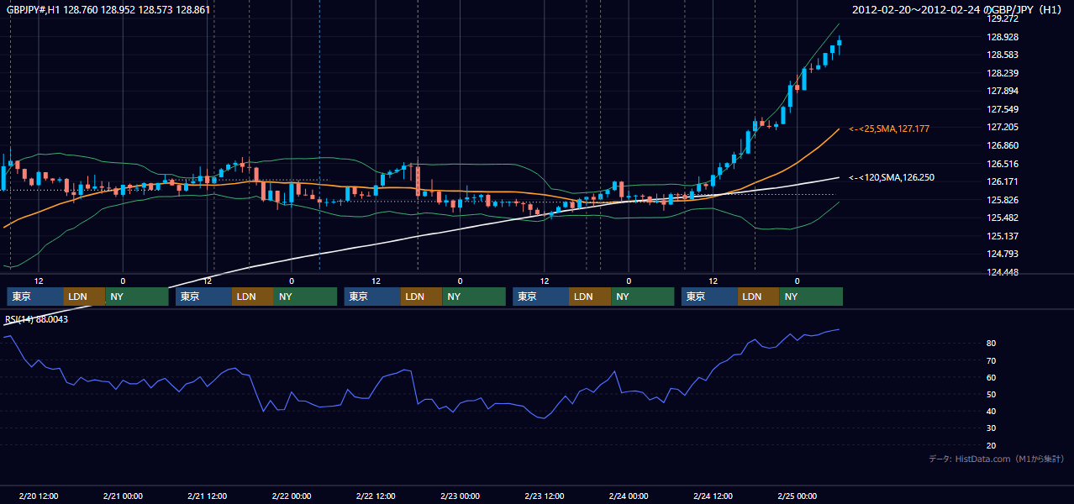Select the 2/22 12:00 time label
Image resolution: width=1074 pixels, height=504 pixels.
pyautogui.click(x=376, y=496)
